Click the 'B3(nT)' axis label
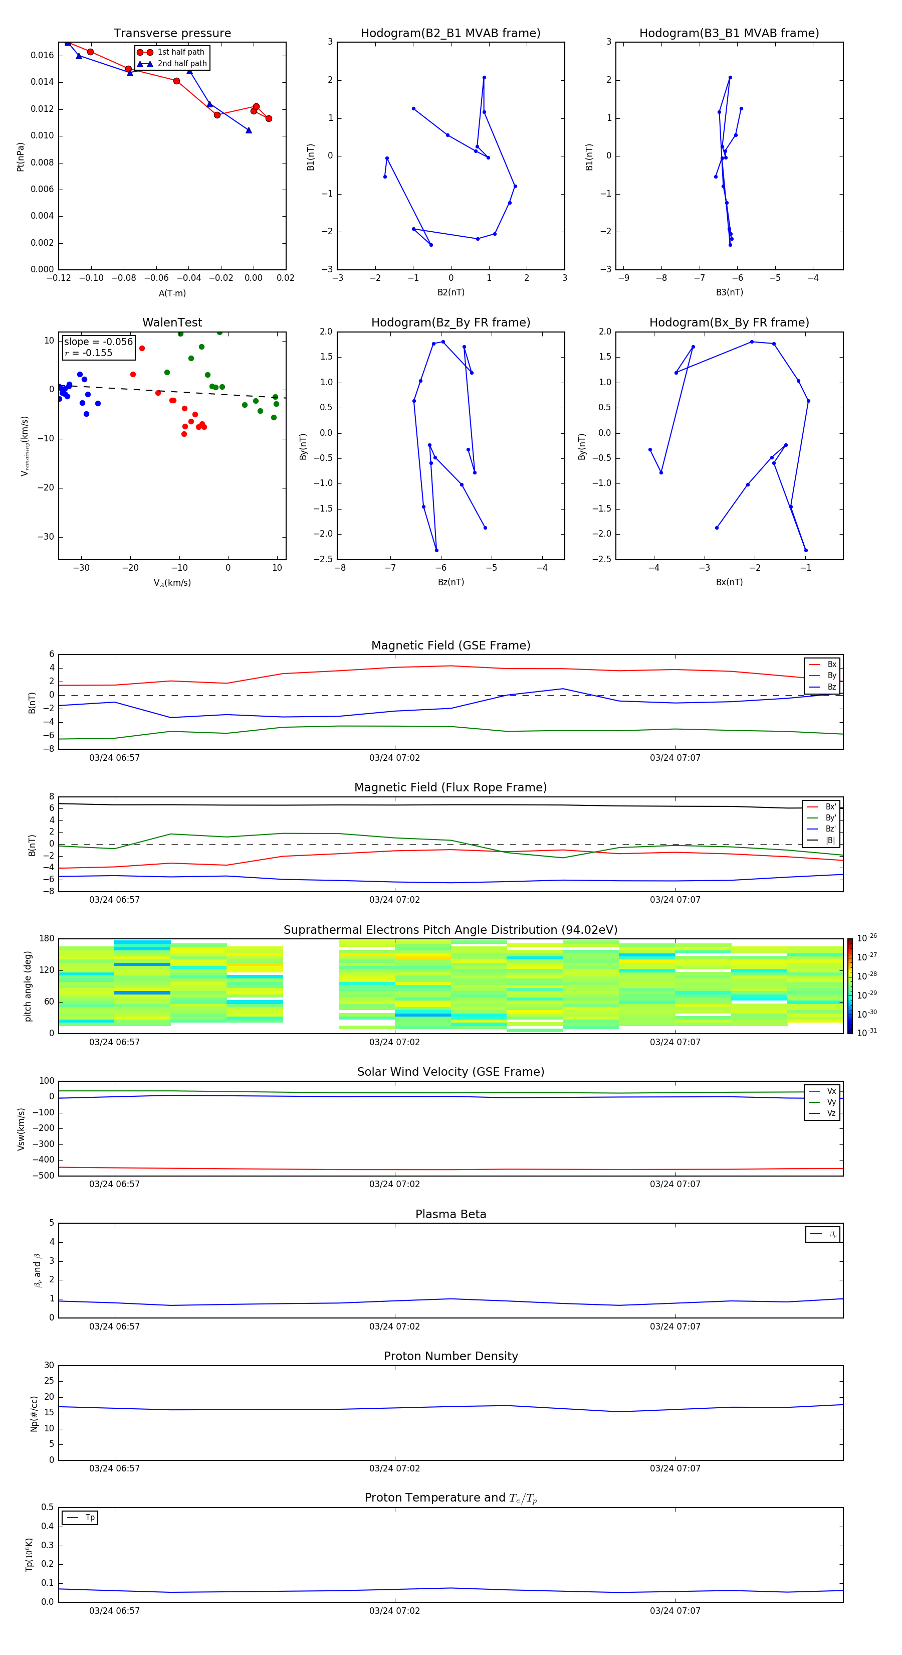902x1655 pixels. click(729, 292)
